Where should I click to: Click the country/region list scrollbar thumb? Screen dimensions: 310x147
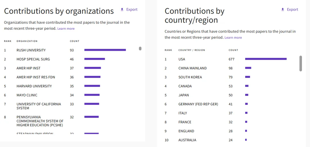click(x=301, y=63)
